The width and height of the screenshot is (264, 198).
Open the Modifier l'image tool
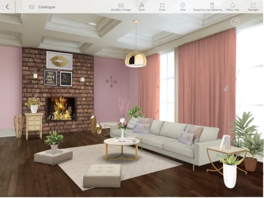tap(121, 7)
